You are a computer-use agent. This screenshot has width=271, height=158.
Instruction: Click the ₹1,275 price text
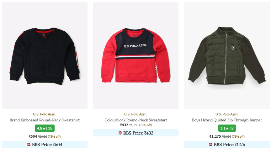point(215,136)
